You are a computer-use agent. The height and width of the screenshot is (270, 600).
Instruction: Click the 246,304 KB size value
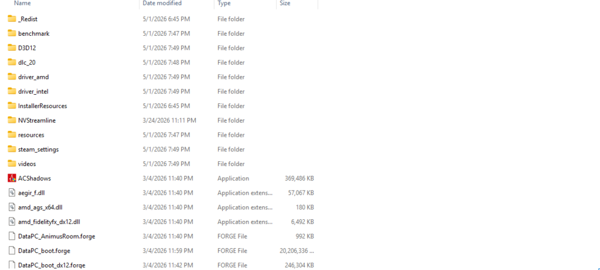point(299,265)
